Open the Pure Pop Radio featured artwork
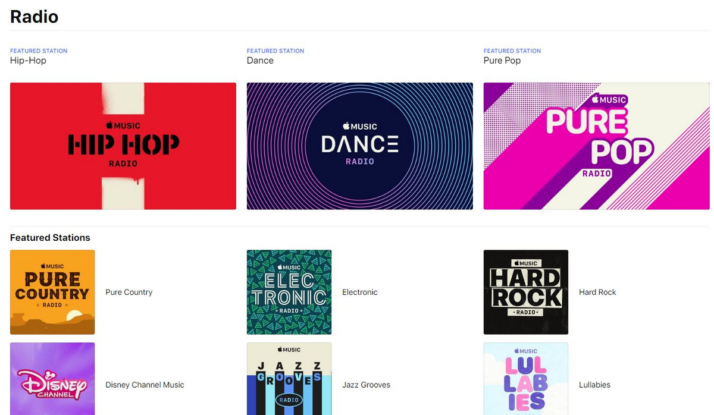Viewport: 714px width, 415px height. tap(597, 146)
